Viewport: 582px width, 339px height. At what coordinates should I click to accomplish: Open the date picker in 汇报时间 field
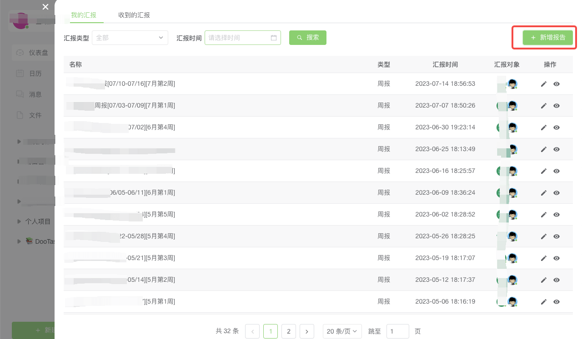273,38
